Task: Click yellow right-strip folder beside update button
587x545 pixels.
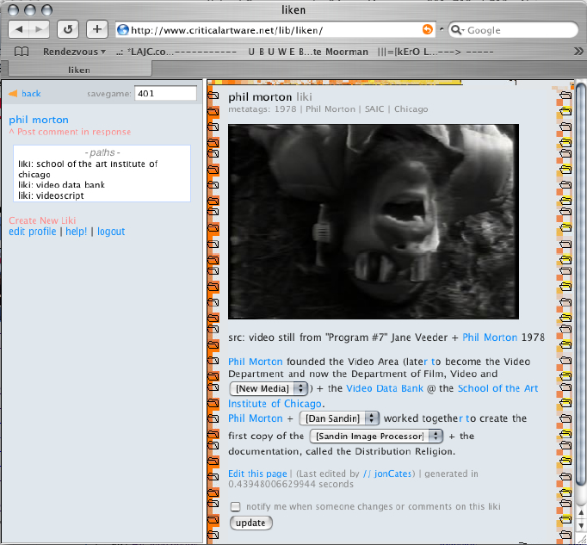Action: coord(565,519)
